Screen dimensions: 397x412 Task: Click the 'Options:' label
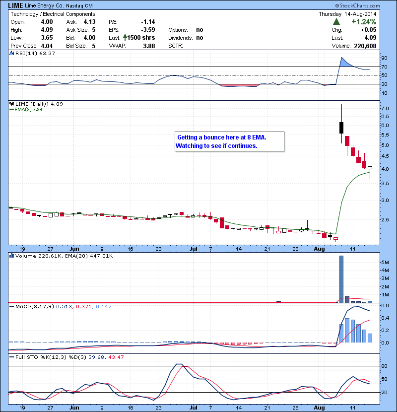coord(178,30)
